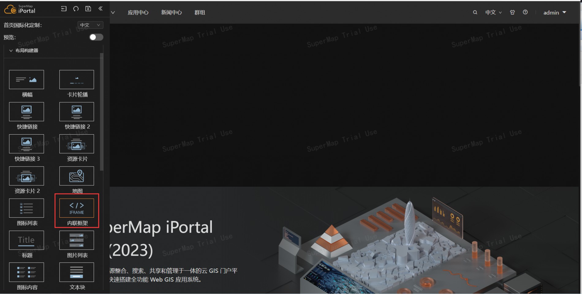Image resolution: width=582 pixels, height=294 pixels.
Task: Click the search icon in header
Action: tap(475, 13)
